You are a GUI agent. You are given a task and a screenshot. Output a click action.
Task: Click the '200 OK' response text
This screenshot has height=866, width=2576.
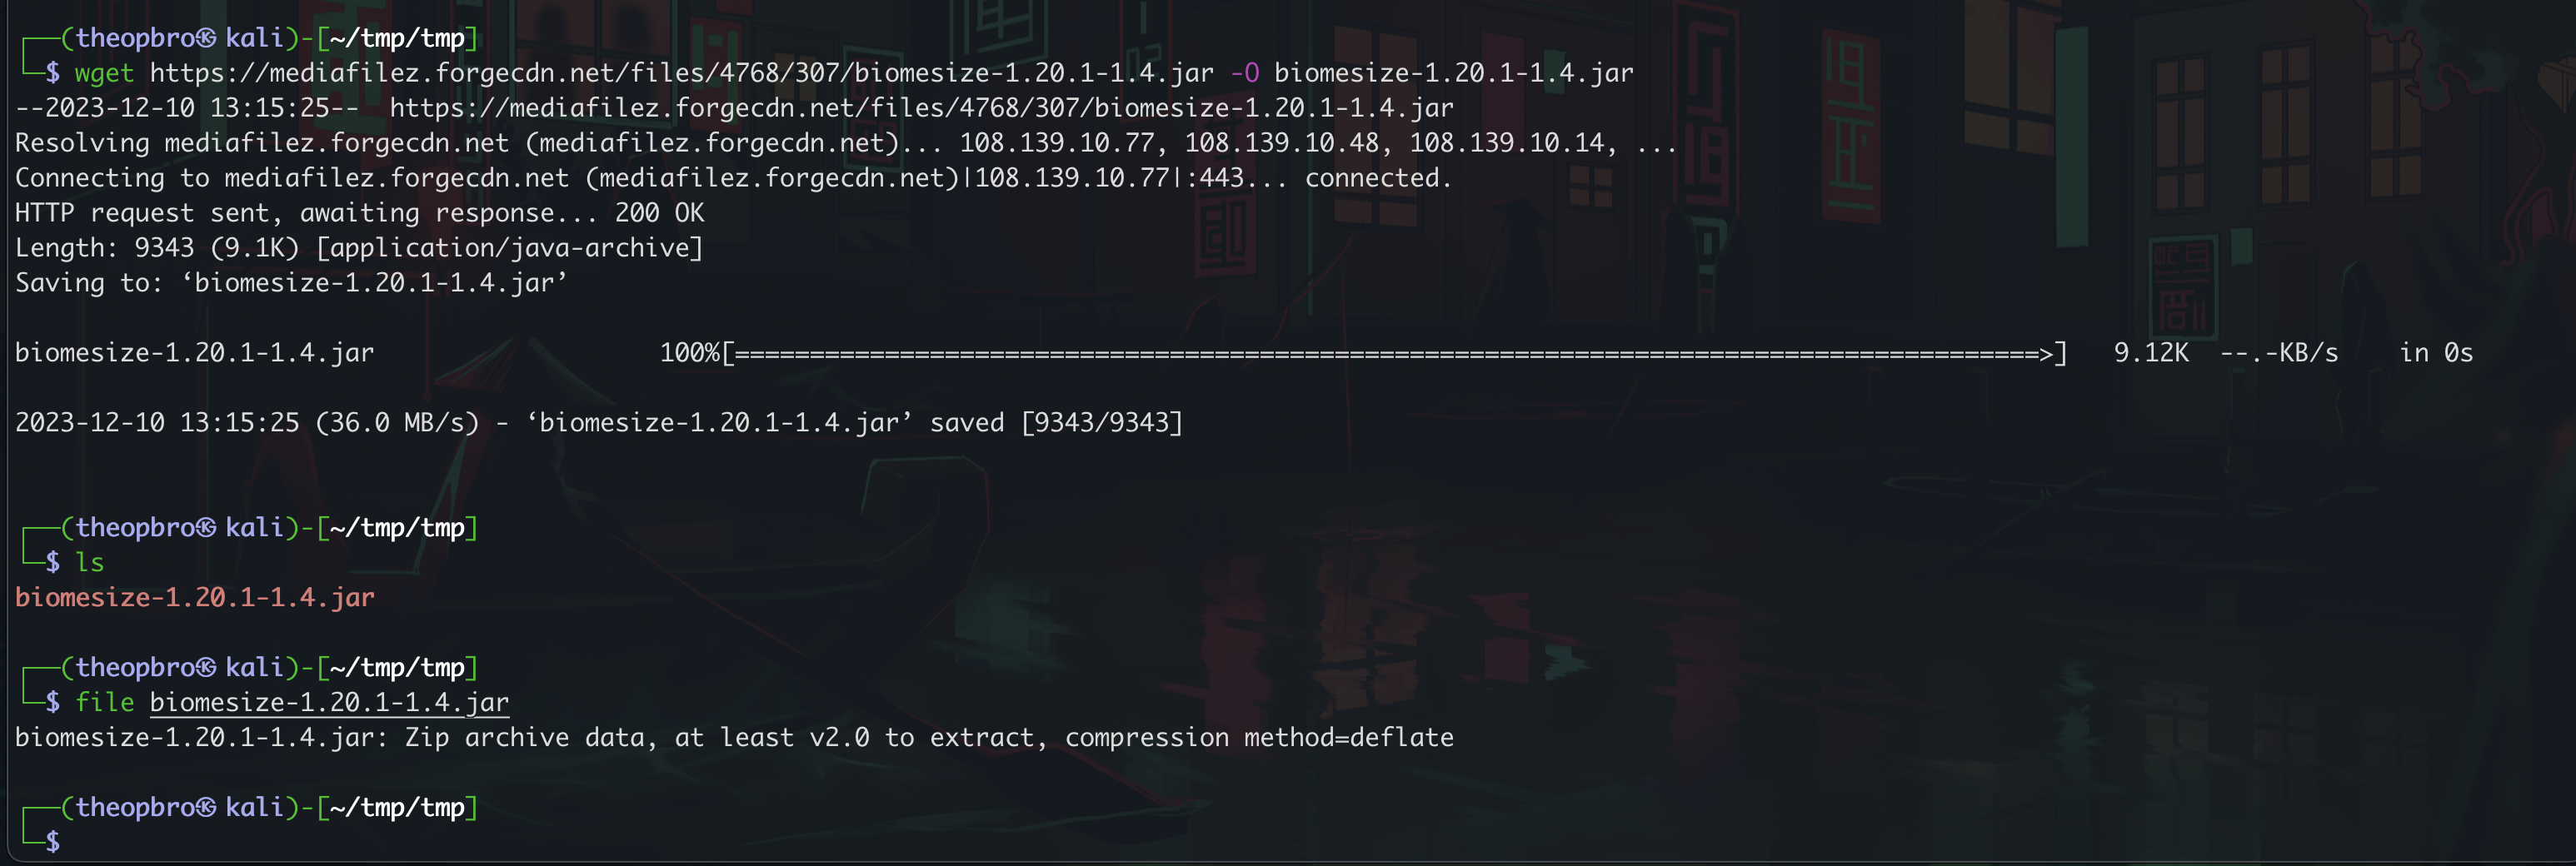click(660, 213)
